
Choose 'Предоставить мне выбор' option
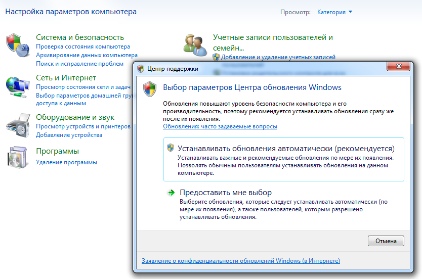pyautogui.click(x=284, y=205)
